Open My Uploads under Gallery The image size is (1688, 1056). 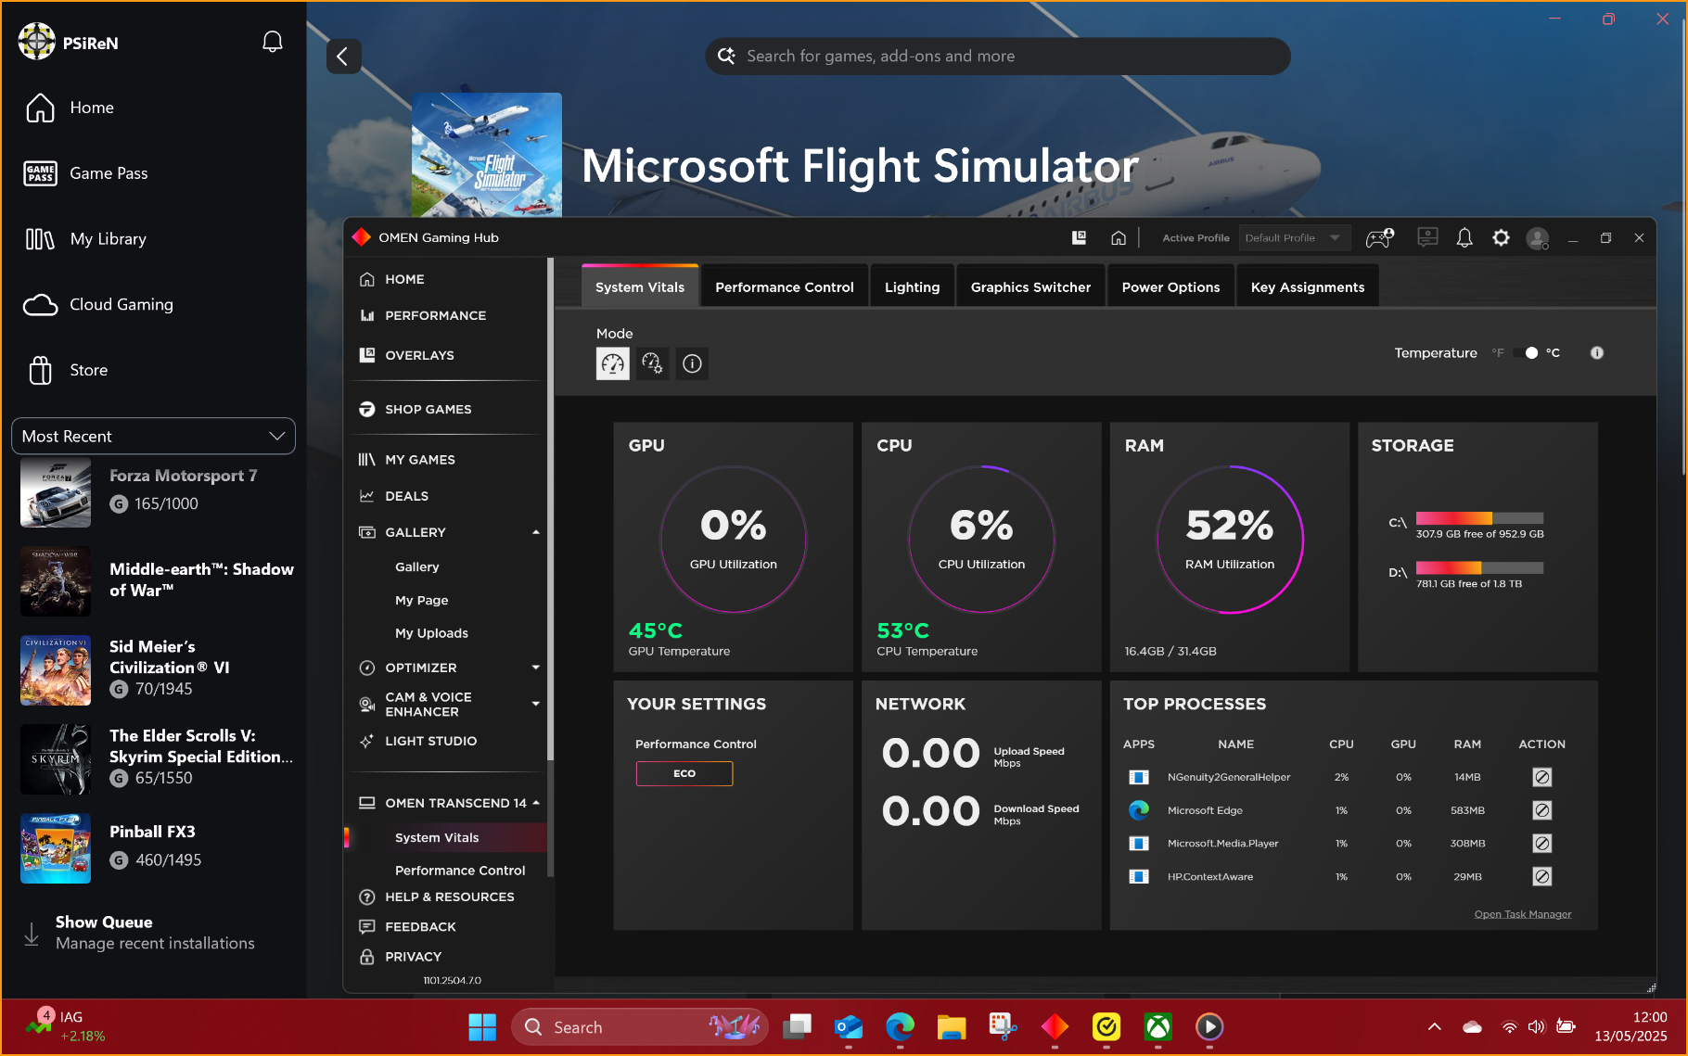pos(431,634)
